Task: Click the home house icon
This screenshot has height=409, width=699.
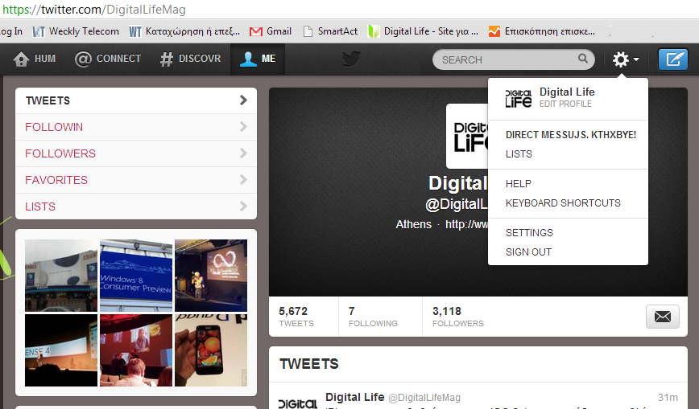Action: tap(21, 59)
